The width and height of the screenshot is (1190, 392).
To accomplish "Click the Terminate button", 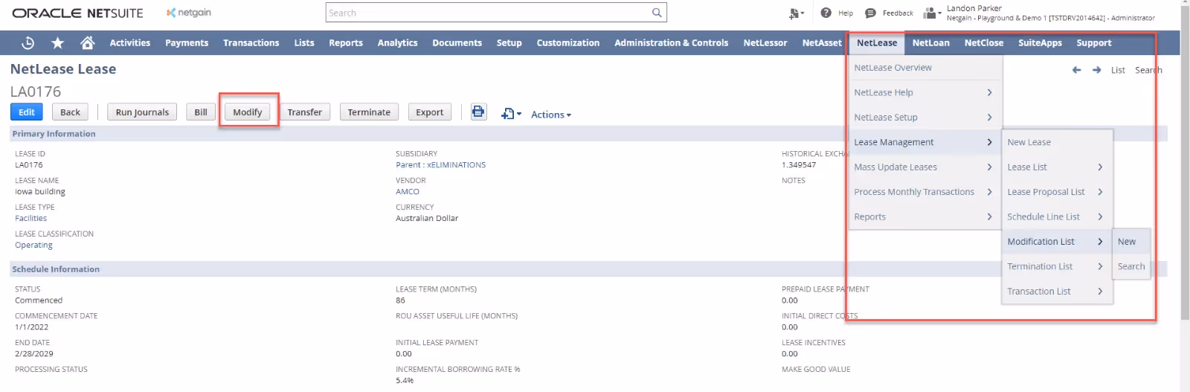I will click(369, 112).
